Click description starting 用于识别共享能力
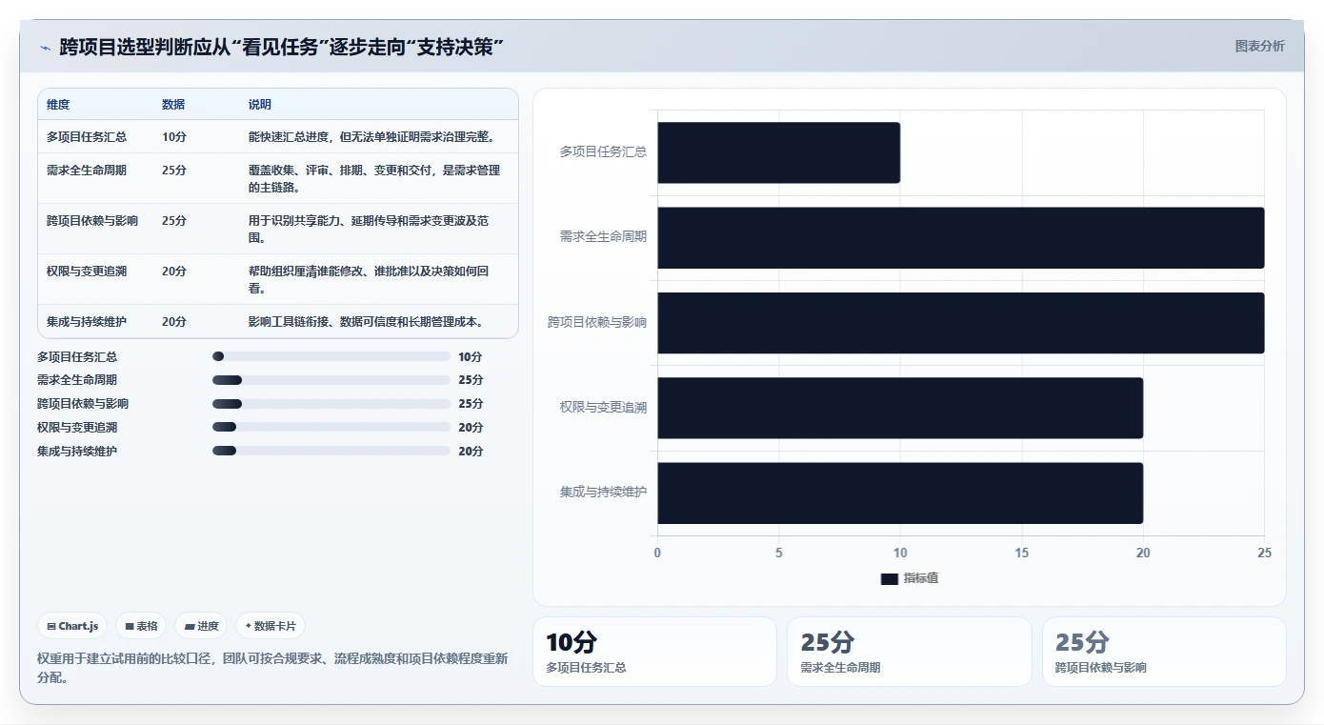The width and height of the screenshot is (1324, 725). click(x=369, y=229)
